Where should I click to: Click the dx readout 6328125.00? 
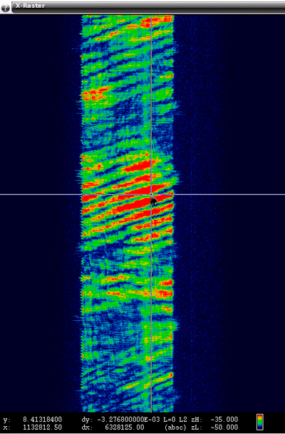point(125,427)
